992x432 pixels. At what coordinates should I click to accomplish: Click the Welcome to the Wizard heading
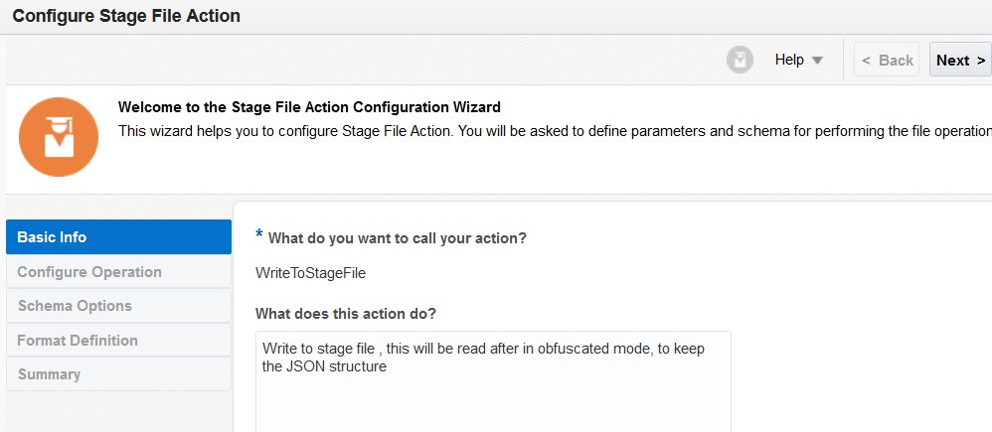(x=309, y=107)
